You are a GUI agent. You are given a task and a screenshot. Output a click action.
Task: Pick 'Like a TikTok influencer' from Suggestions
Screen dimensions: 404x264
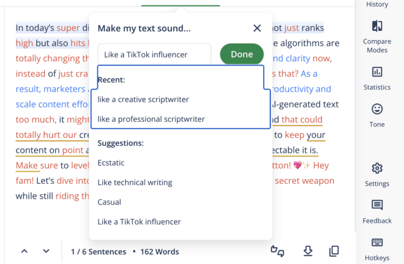(139, 222)
